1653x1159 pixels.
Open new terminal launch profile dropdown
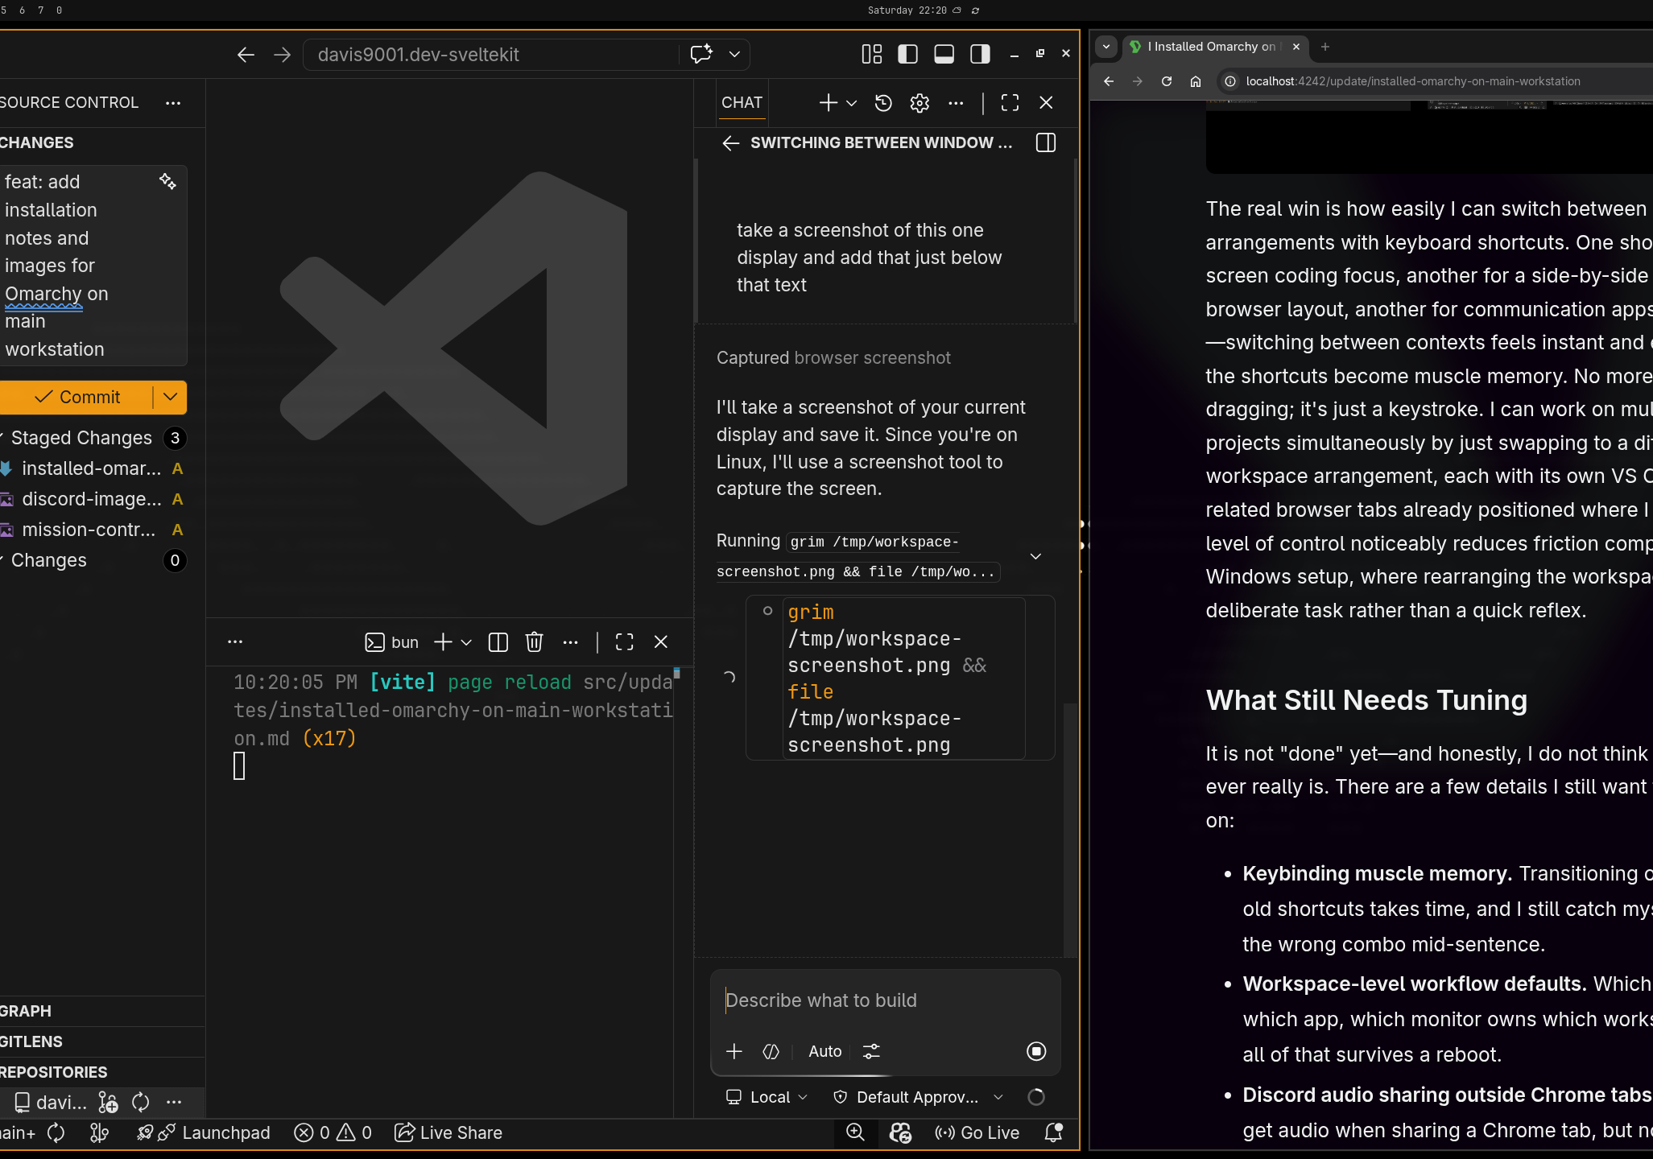click(466, 642)
